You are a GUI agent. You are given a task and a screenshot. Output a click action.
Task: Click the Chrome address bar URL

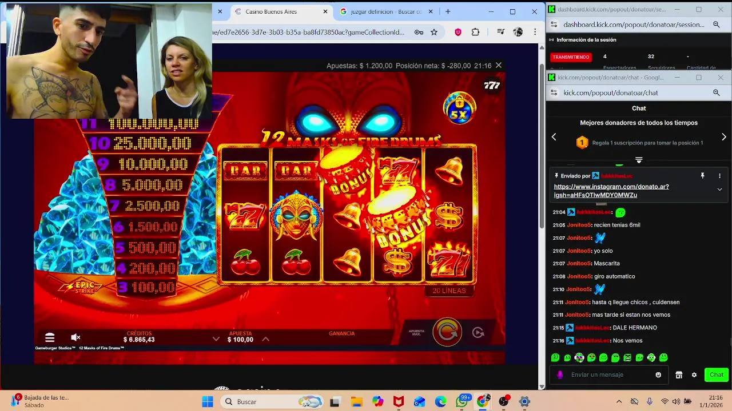[309, 32]
